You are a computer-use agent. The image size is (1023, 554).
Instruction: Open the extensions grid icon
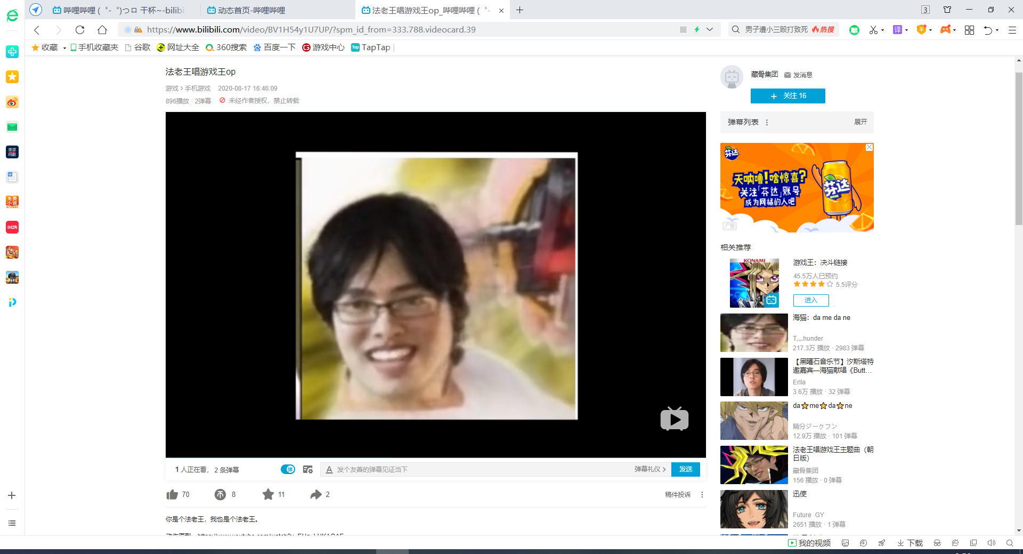969,30
